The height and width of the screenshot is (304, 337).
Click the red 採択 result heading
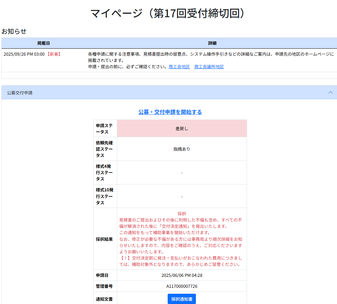(x=182, y=214)
